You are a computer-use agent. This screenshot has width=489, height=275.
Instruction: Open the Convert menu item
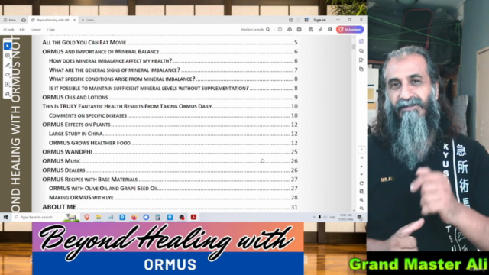[36, 30]
